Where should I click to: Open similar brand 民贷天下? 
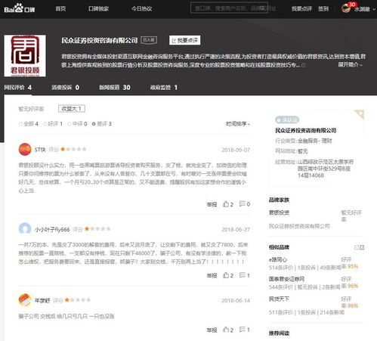pyautogui.click(x=279, y=299)
